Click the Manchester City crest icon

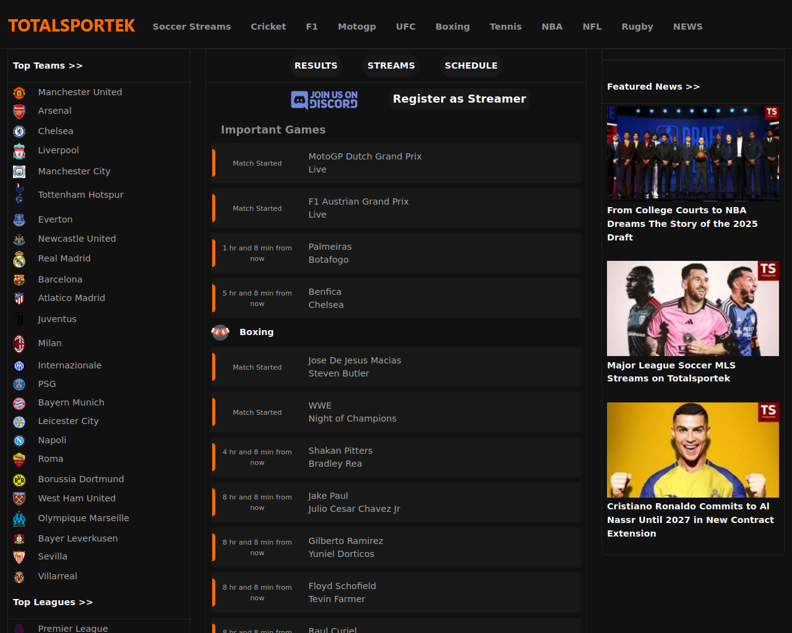tap(19, 171)
